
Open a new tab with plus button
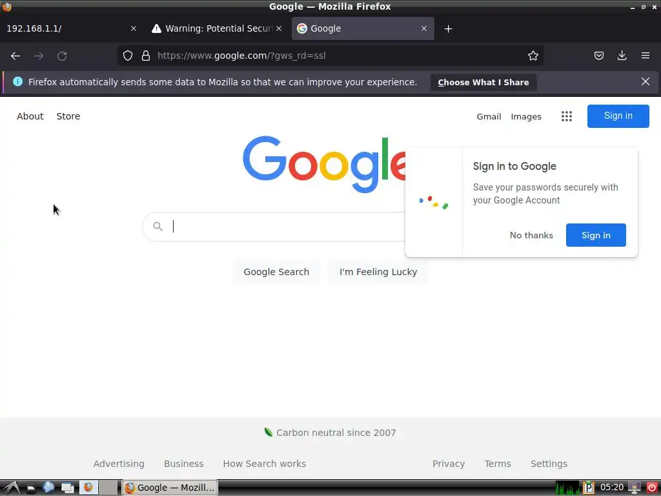(x=448, y=28)
